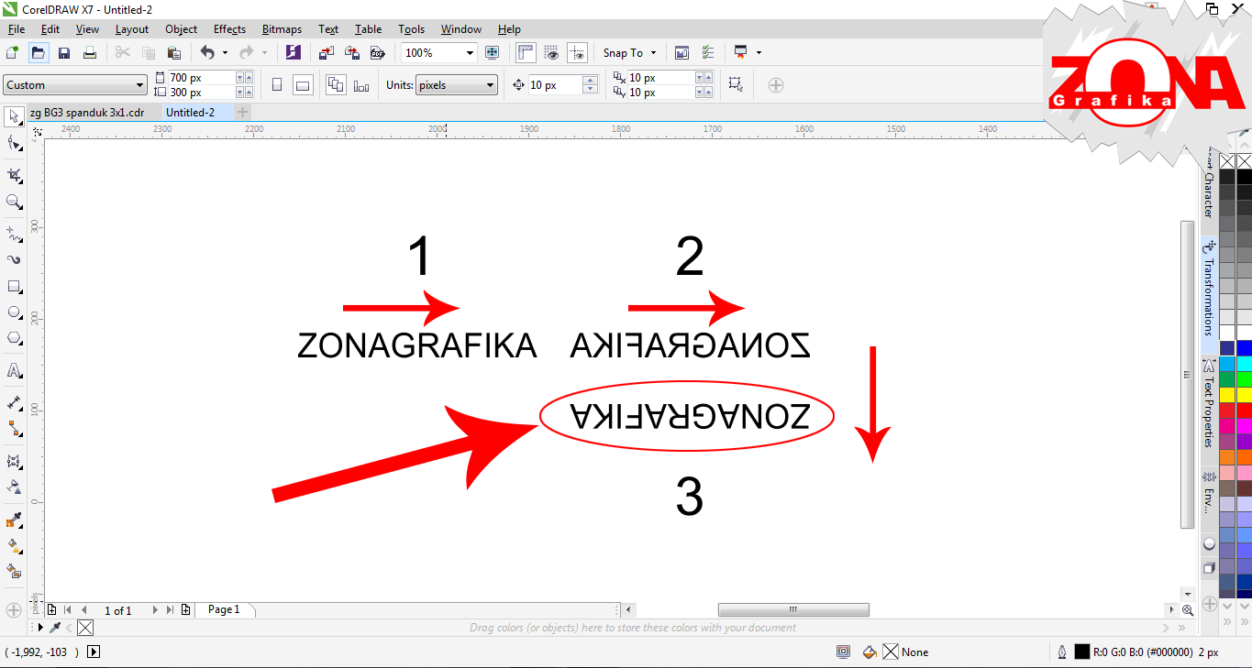Expand coordinates flyout arrow in status bar
This screenshot has width=1252, height=668.
pyautogui.click(x=94, y=652)
